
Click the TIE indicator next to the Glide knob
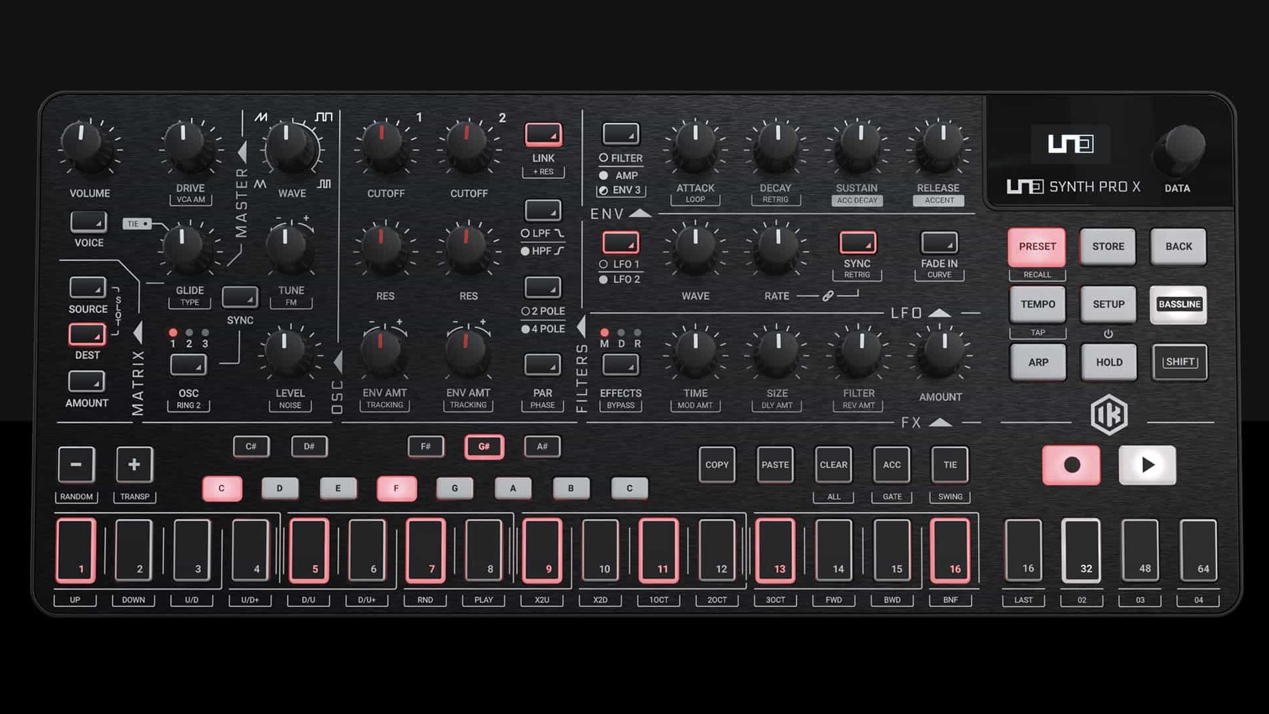tap(137, 223)
